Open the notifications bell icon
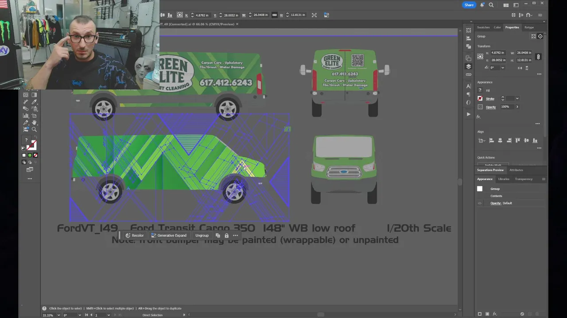The height and width of the screenshot is (318, 567). [482, 5]
